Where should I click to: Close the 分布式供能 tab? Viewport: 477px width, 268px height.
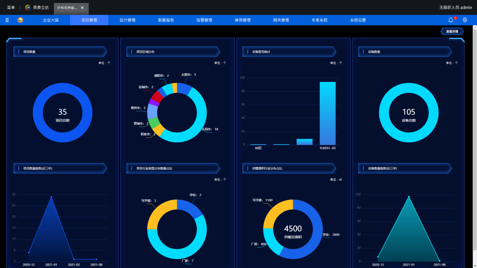point(82,8)
